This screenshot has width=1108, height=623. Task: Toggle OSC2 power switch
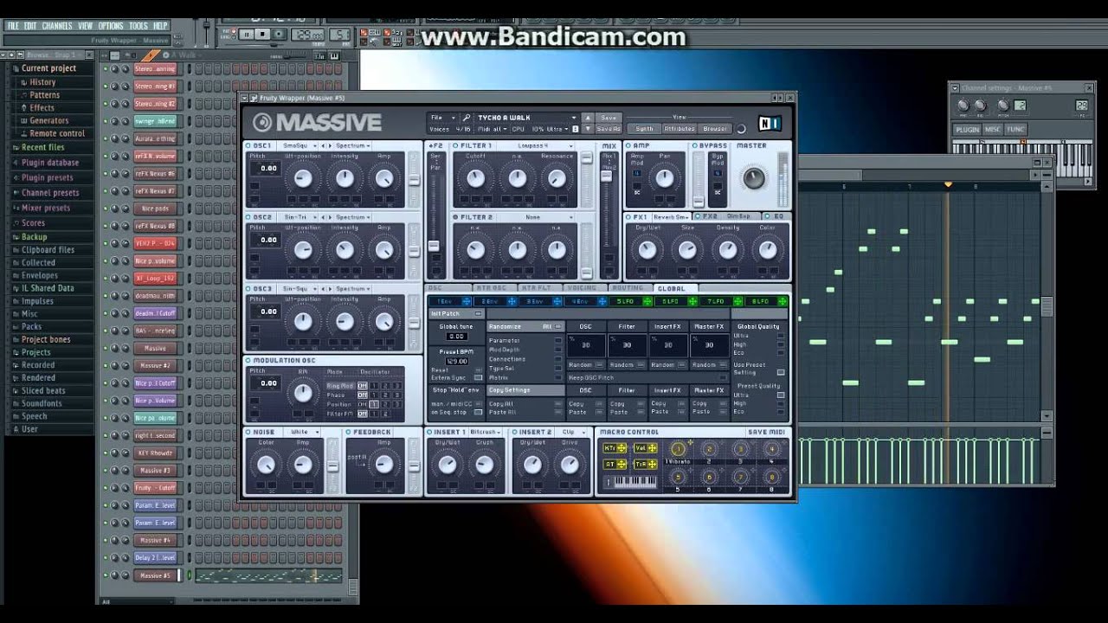[x=248, y=217]
